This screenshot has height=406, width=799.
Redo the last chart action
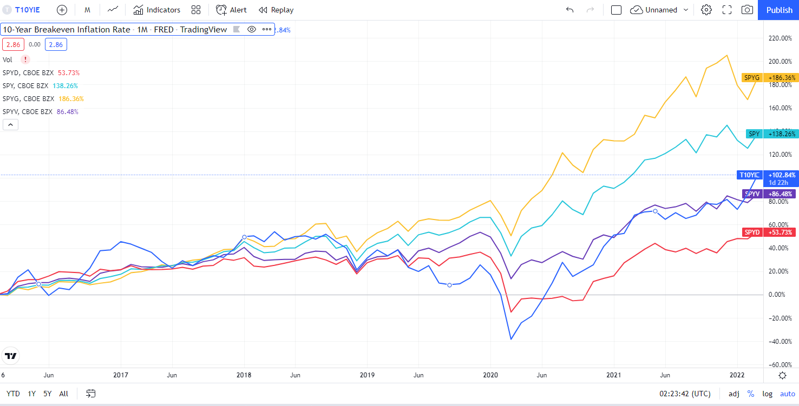pos(591,10)
